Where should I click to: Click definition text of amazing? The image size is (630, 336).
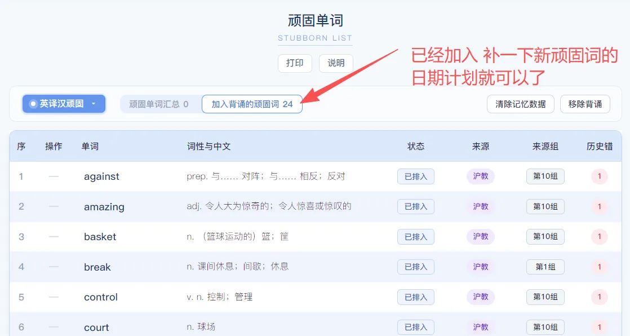(269, 206)
